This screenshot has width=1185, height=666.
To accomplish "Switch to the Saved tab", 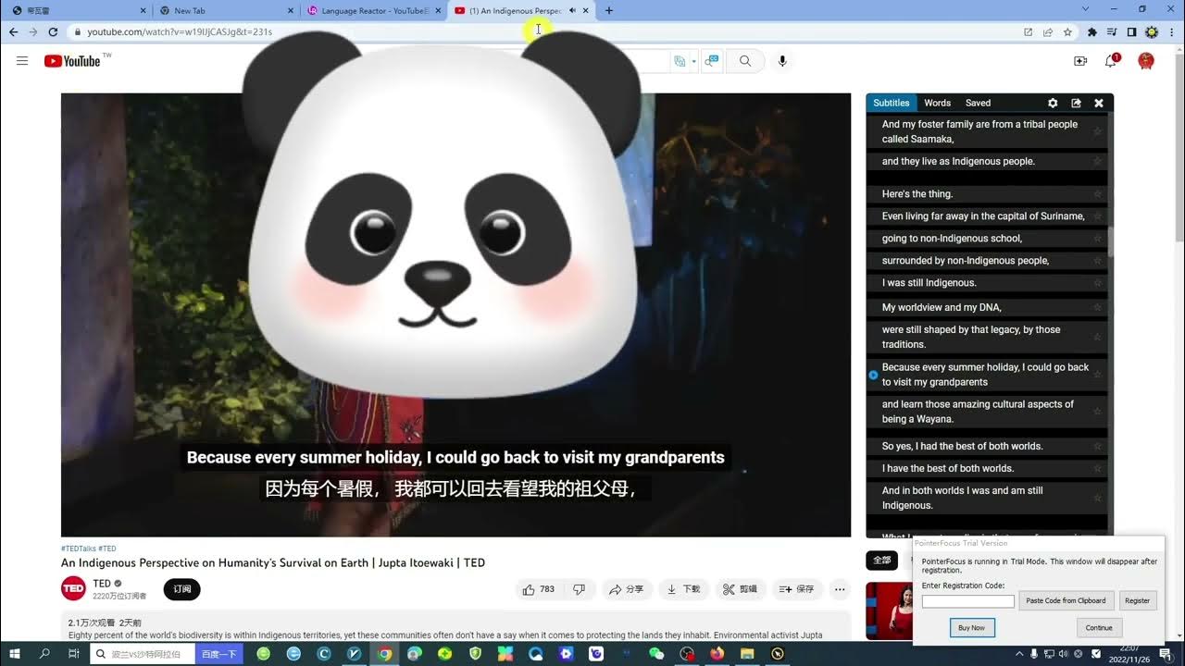I will pos(978,103).
